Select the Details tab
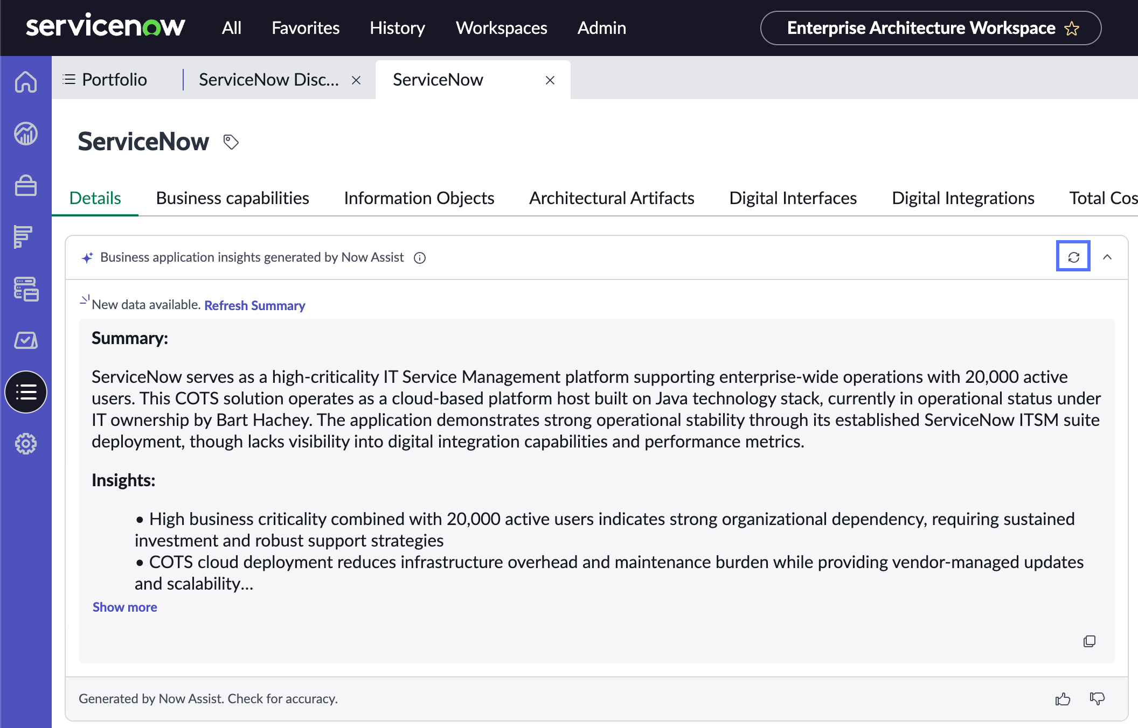 coord(95,198)
